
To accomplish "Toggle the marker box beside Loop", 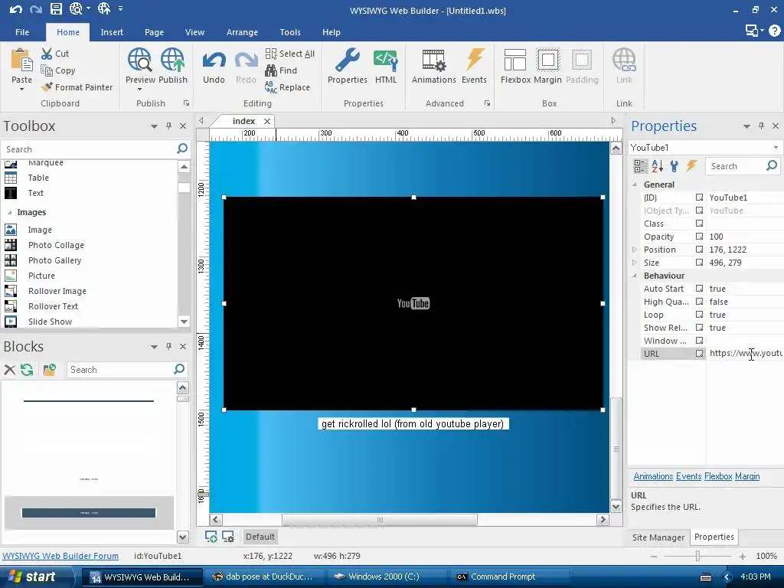I will 699,315.
